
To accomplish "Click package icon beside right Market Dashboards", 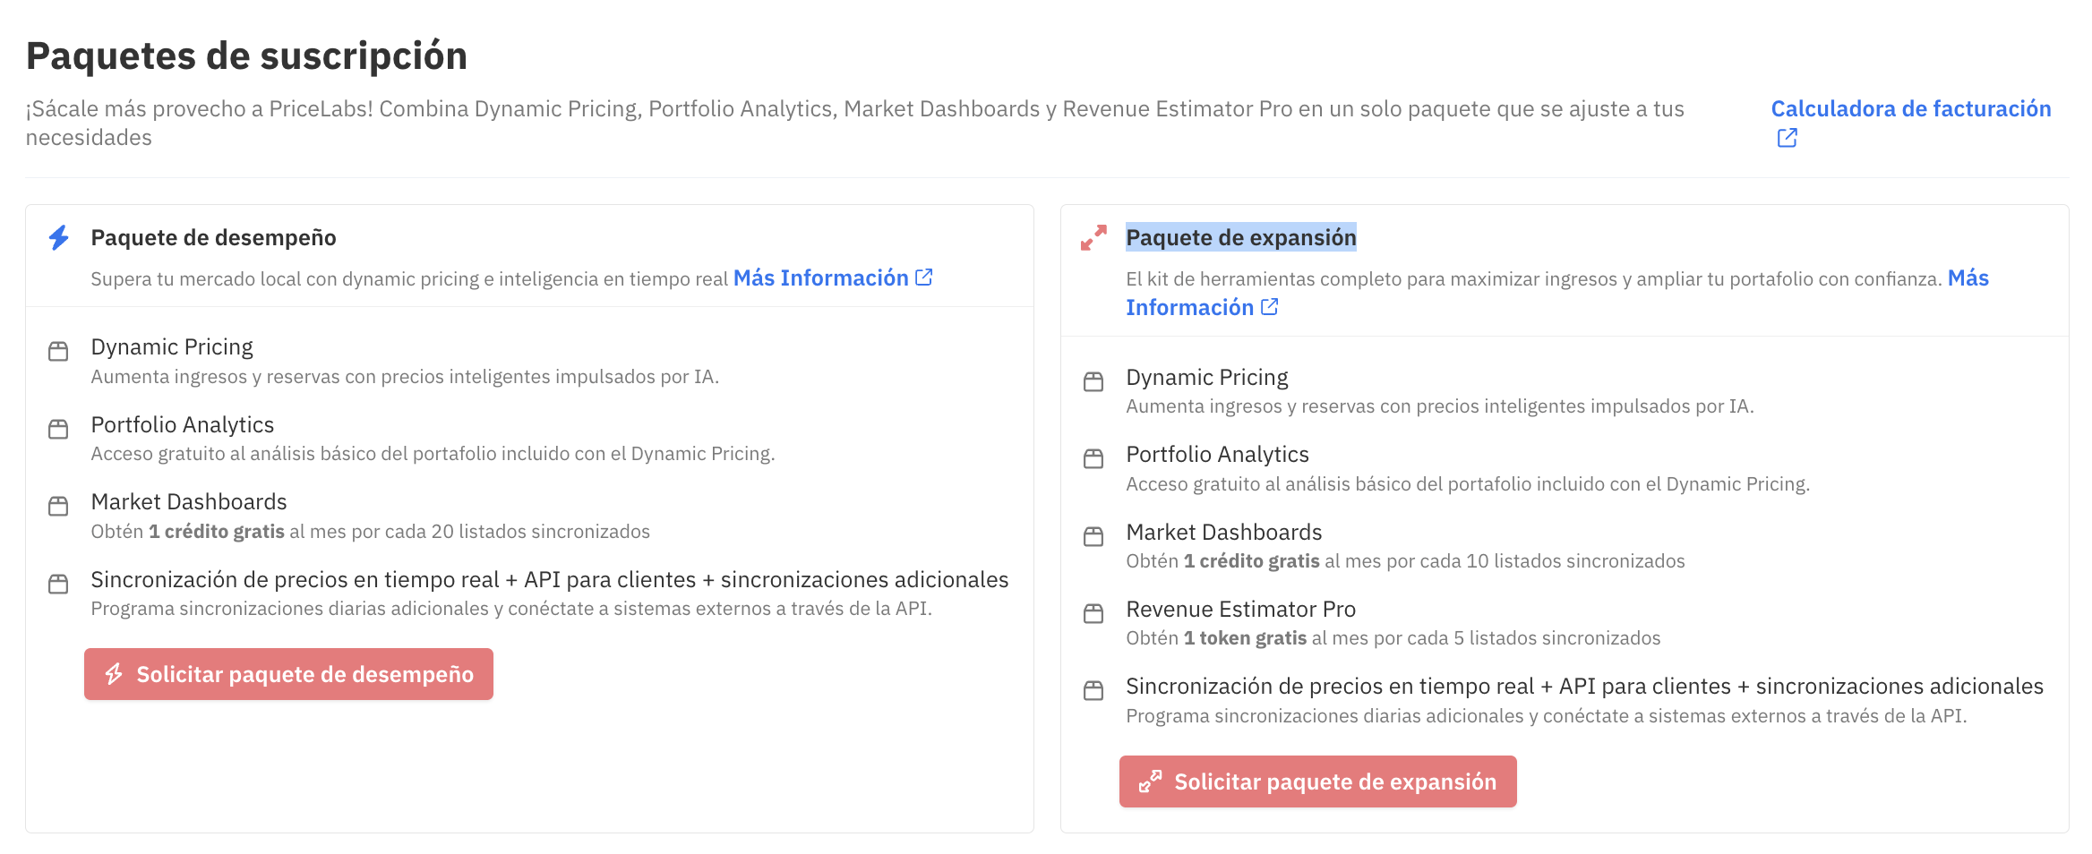I will (x=1093, y=536).
